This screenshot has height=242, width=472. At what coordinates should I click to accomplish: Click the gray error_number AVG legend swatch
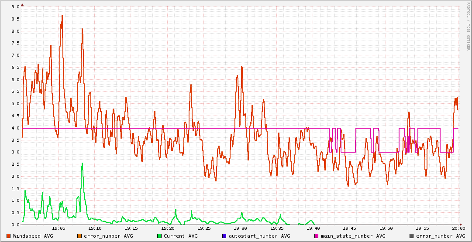tap(412, 236)
